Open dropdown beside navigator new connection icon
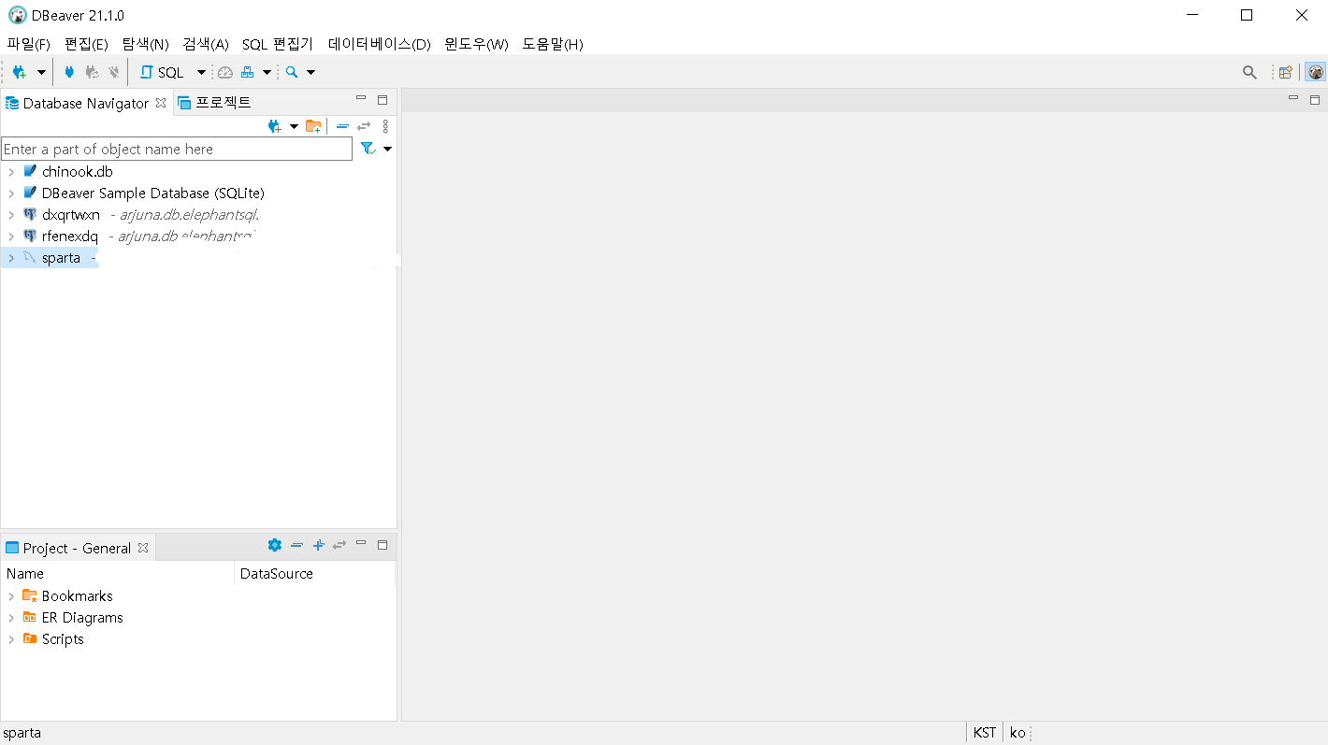The width and height of the screenshot is (1328, 745). tap(294, 126)
